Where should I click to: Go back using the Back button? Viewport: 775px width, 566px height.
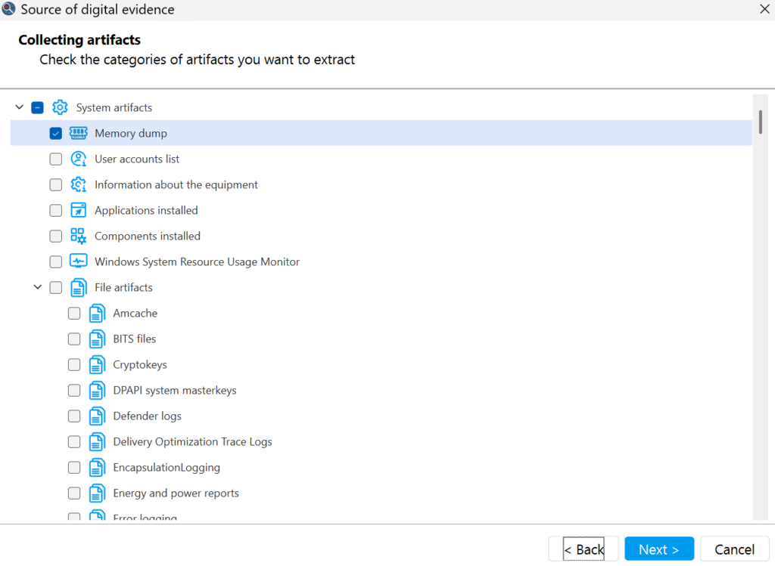(x=584, y=549)
